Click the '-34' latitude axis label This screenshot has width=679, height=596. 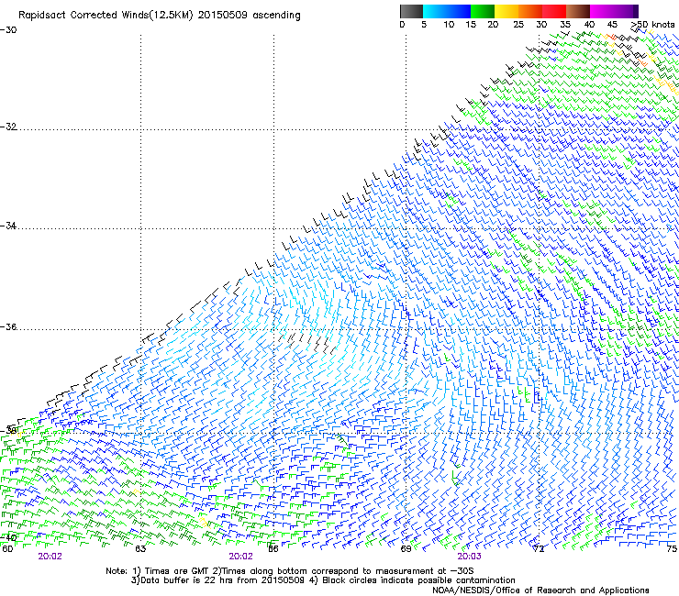[x=8, y=226]
